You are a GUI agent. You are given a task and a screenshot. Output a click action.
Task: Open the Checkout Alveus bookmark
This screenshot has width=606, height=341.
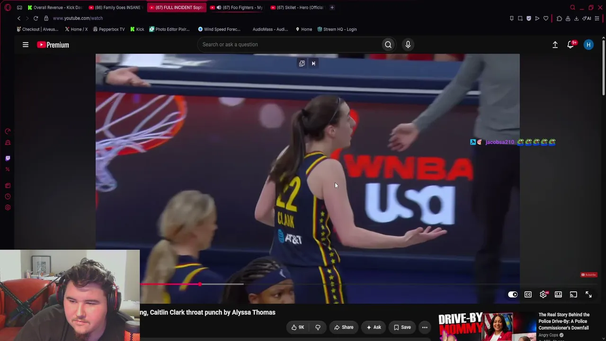point(37,29)
